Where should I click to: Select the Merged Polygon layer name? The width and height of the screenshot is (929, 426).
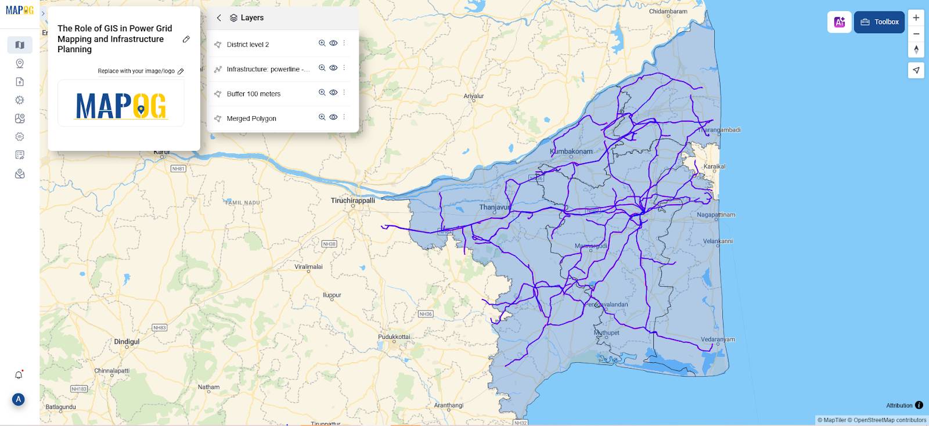251,118
